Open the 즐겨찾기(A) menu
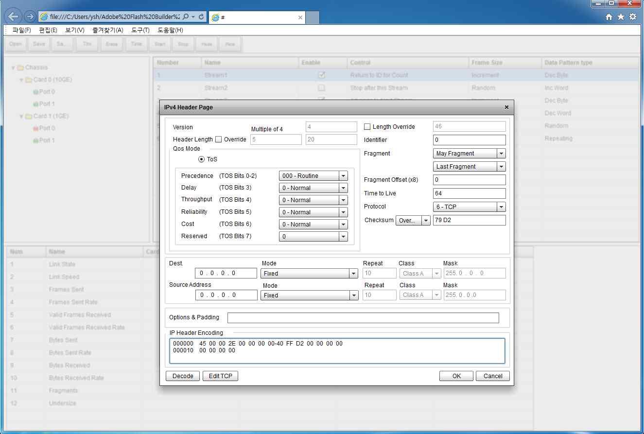Viewport: 644px width, 434px height. (108, 30)
